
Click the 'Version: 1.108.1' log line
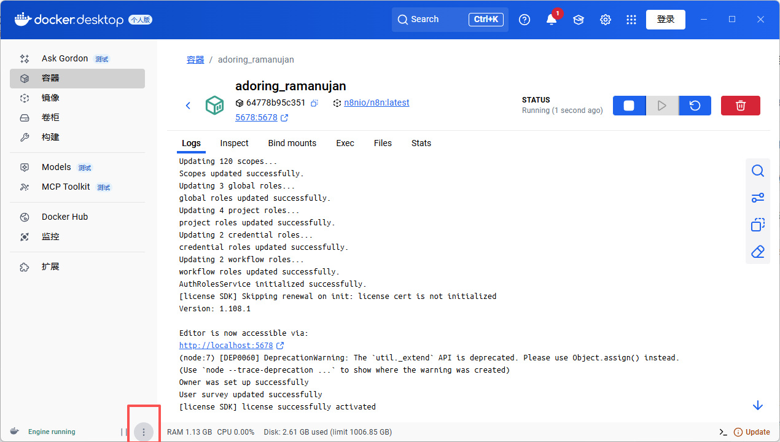click(215, 309)
